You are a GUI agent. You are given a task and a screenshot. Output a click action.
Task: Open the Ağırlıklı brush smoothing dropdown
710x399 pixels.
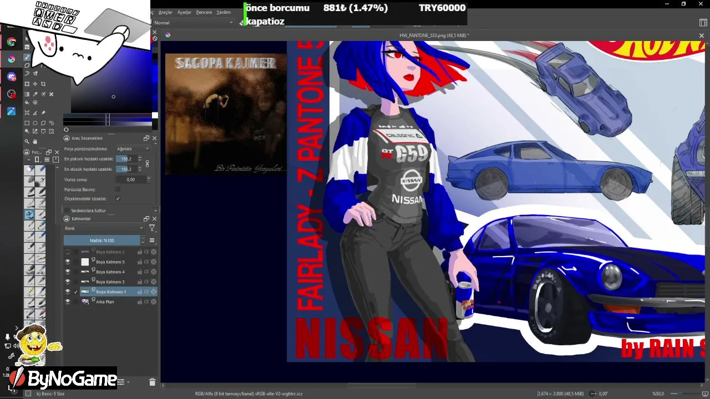[x=133, y=149]
